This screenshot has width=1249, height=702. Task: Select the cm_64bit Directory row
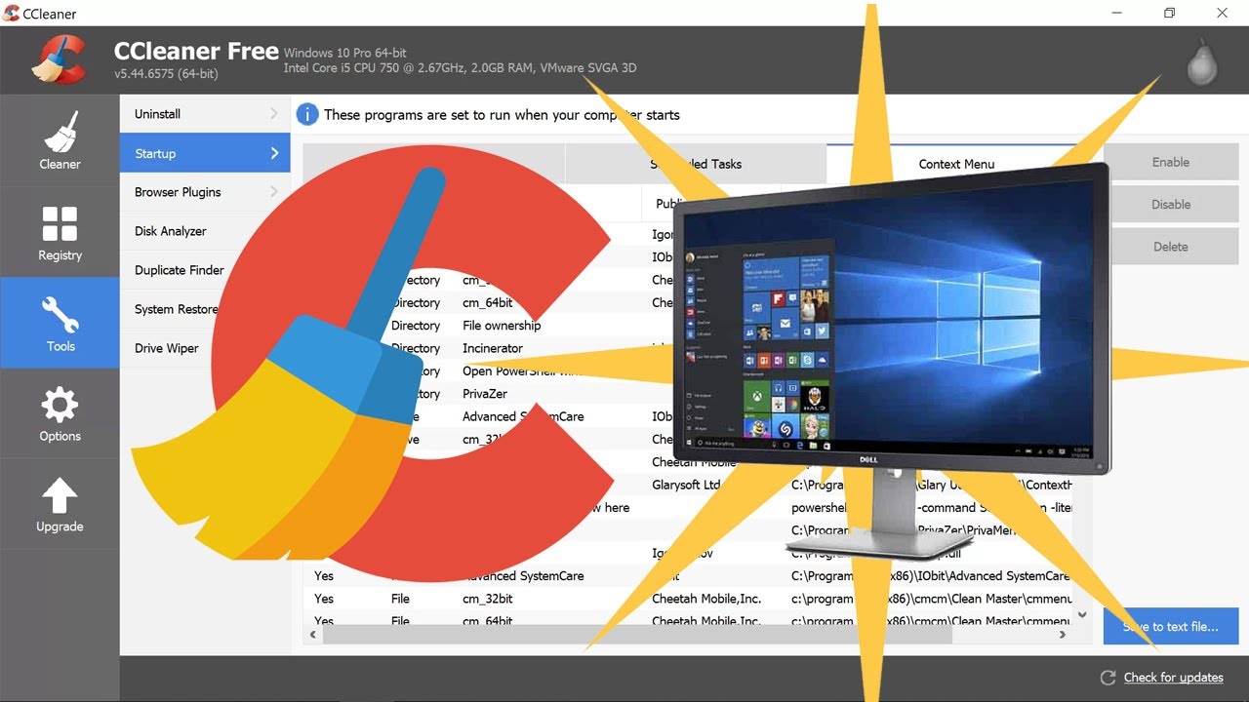click(688, 303)
